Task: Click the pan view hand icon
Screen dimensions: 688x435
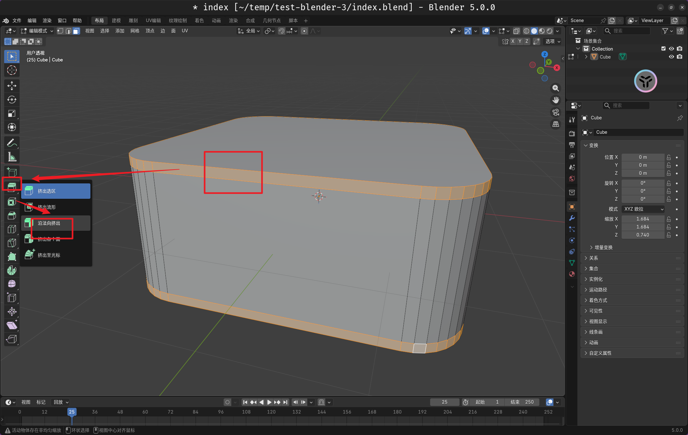Action: 556,100
